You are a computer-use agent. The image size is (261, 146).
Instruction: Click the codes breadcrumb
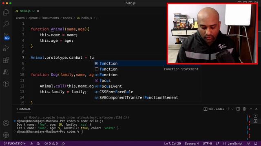(x=67, y=18)
